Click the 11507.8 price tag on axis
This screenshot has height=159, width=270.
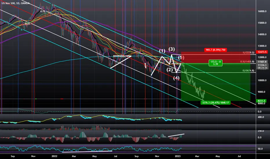[262, 62]
